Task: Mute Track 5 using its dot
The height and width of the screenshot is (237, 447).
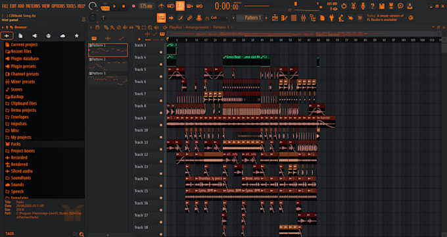Action: [161, 76]
